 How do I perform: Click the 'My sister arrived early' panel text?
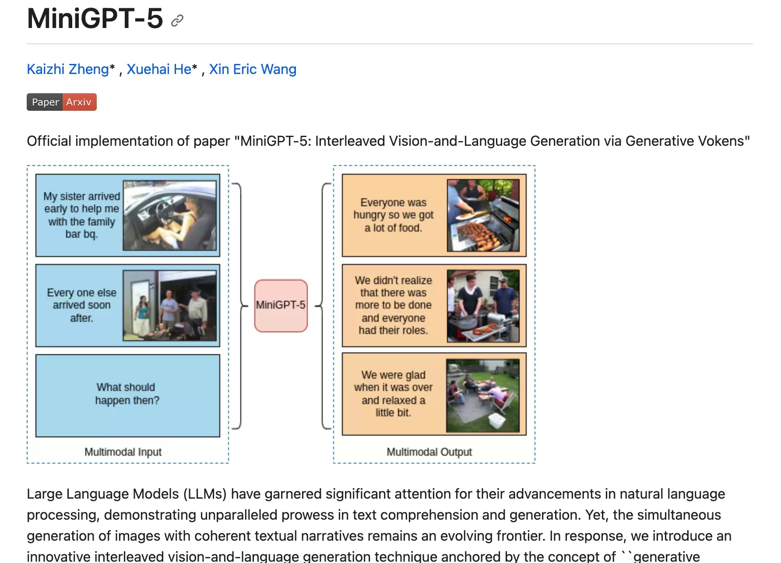pos(82,215)
